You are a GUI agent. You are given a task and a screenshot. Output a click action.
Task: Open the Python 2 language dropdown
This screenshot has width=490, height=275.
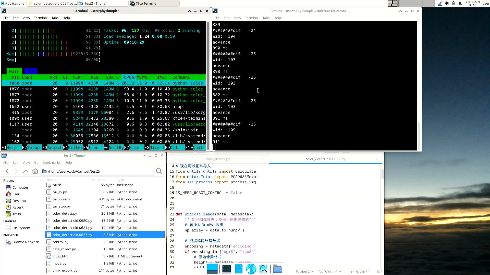pos(305,272)
